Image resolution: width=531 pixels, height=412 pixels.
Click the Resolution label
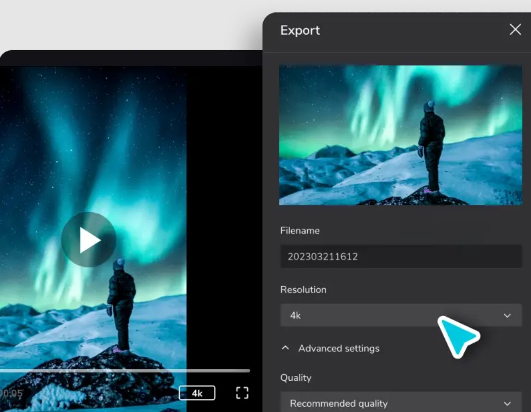pos(303,290)
